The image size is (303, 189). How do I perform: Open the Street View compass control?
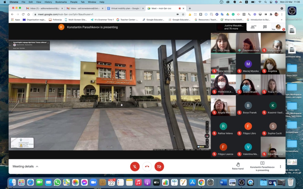[207, 136]
